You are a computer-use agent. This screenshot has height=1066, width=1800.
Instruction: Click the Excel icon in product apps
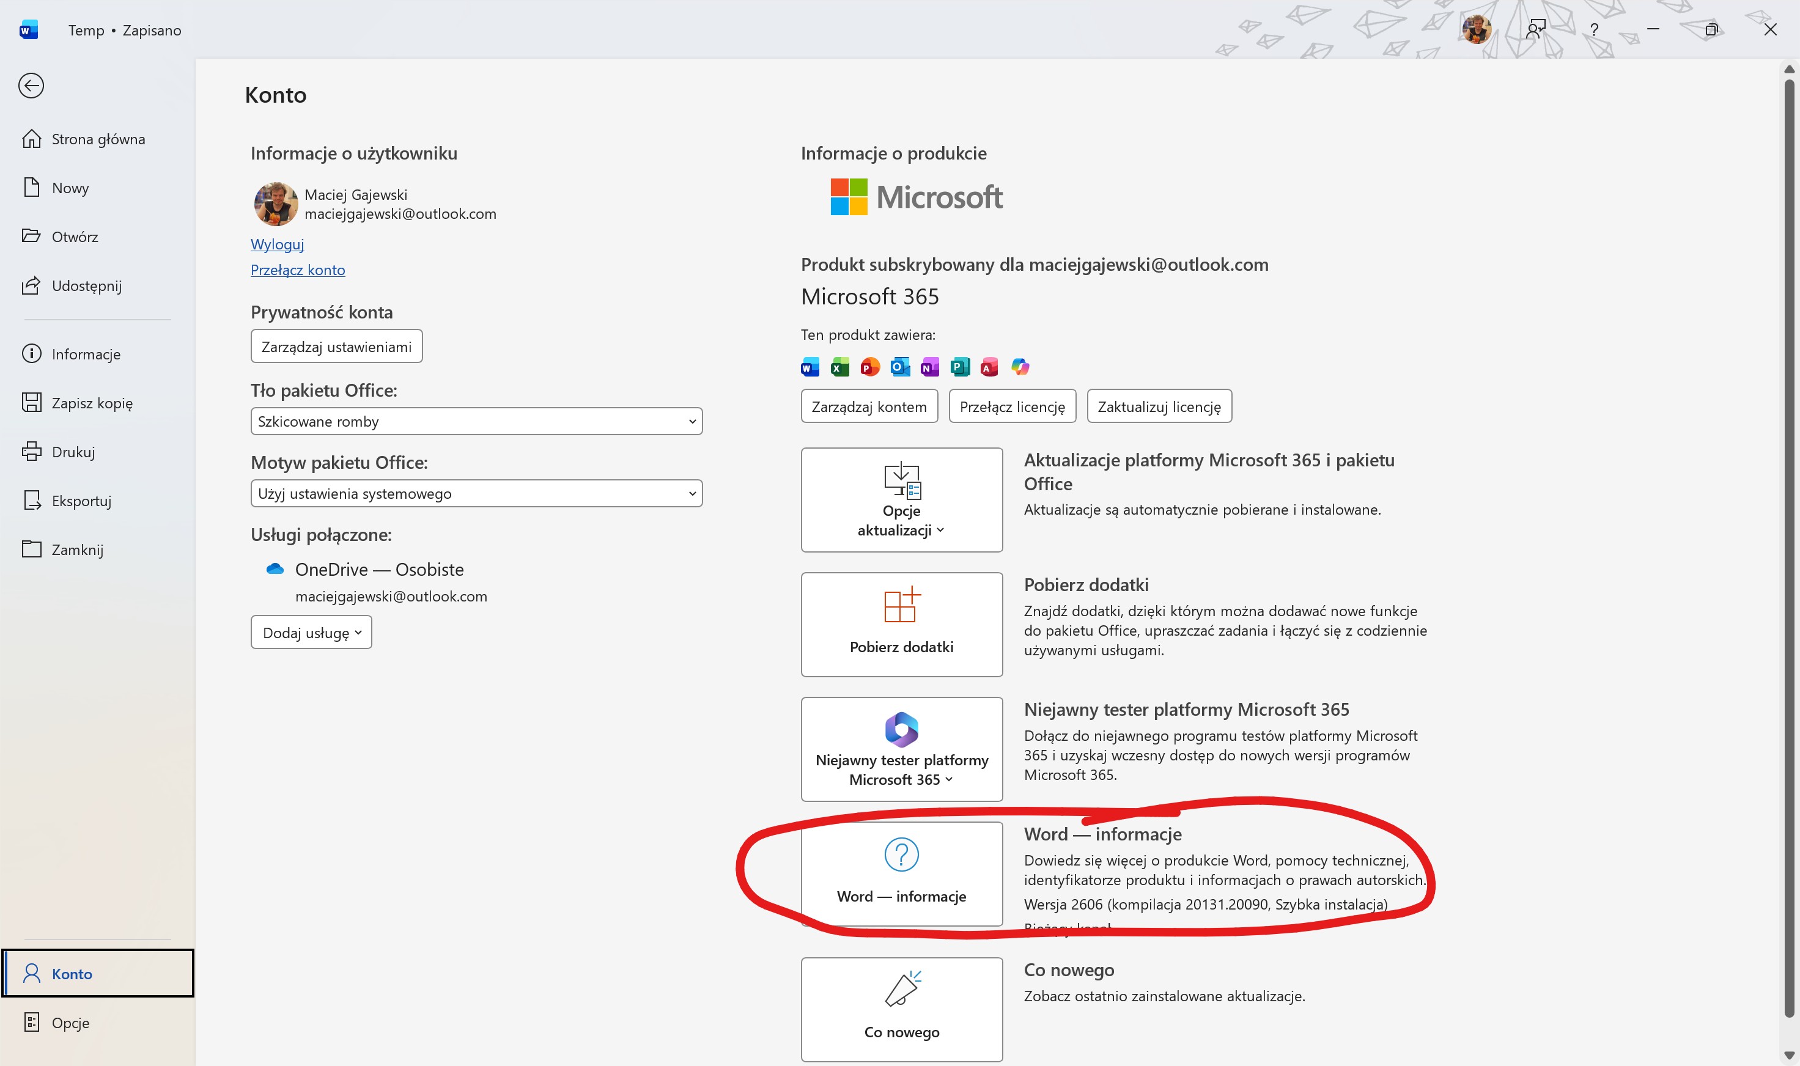pos(839,367)
